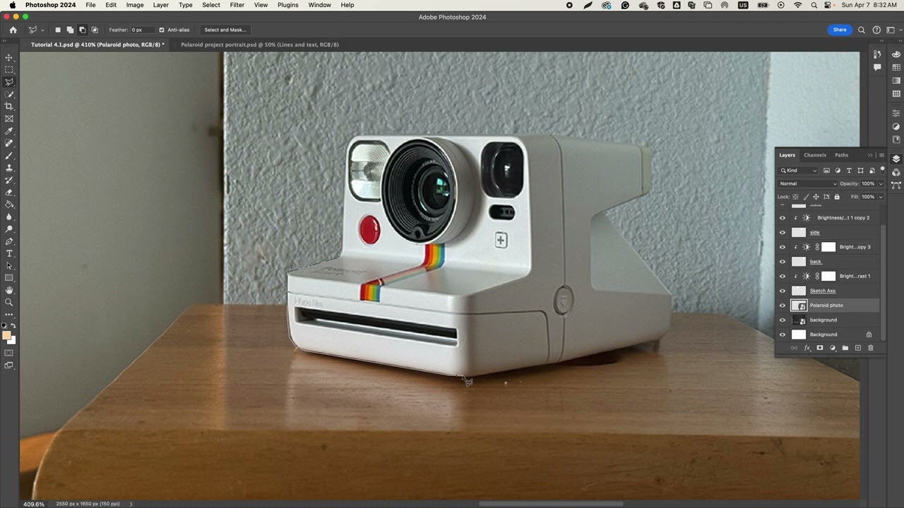This screenshot has height=508, width=904.
Task: Choose New Selection mode in options bar
Action: [58, 30]
